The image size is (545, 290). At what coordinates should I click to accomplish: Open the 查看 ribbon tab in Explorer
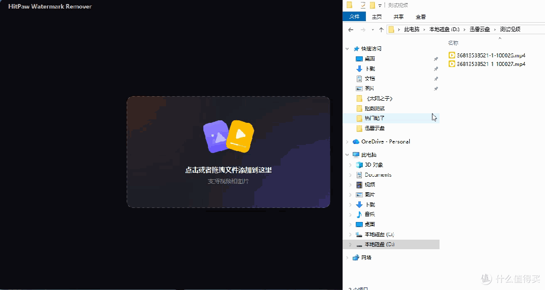421,17
